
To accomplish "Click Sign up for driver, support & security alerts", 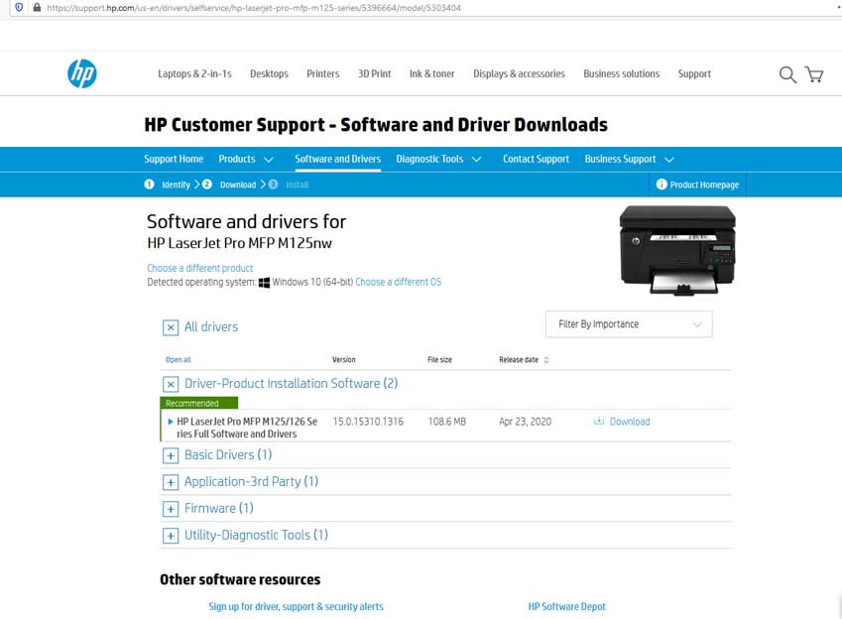I will [296, 606].
